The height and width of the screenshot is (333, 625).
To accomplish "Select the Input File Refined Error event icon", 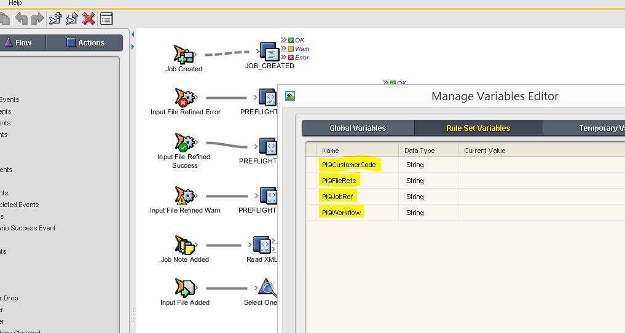I will 185,98.
